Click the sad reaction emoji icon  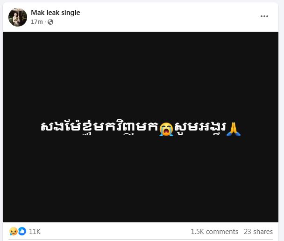14,231
